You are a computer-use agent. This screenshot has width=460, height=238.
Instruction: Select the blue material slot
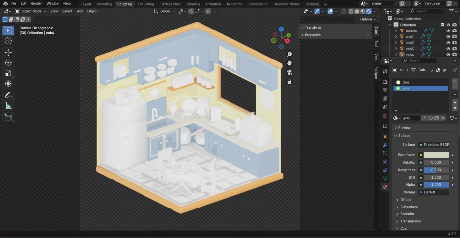(405, 82)
